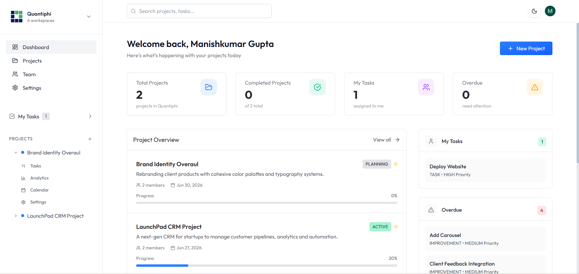The width and height of the screenshot is (579, 274).
Task: Create a New Project
Action: (526, 48)
